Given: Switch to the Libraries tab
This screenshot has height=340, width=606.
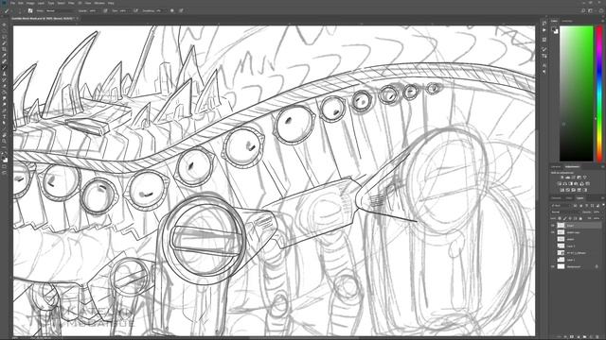Looking at the screenshot, I should 556,167.
